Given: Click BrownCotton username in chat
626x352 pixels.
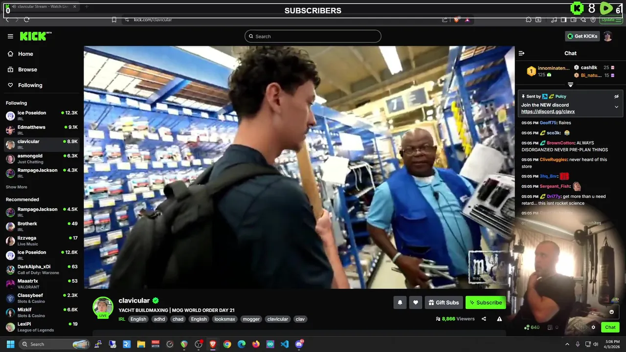Looking at the screenshot, I should [x=560, y=143].
